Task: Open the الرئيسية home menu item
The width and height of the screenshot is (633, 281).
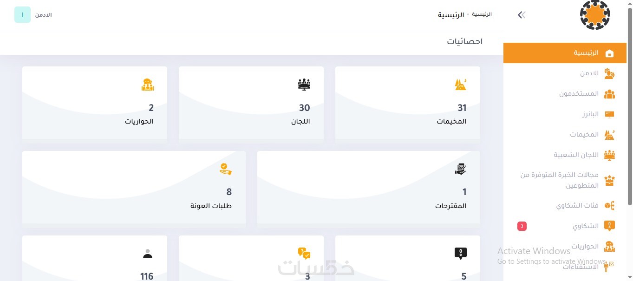Action: click(x=586, y=53)
